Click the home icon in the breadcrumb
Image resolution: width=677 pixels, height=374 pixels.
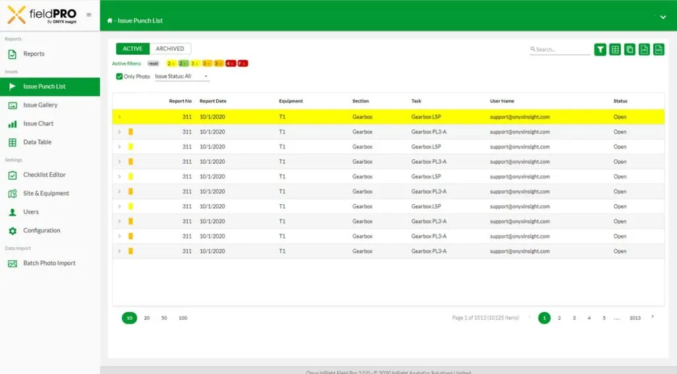(x=110, y=20)
